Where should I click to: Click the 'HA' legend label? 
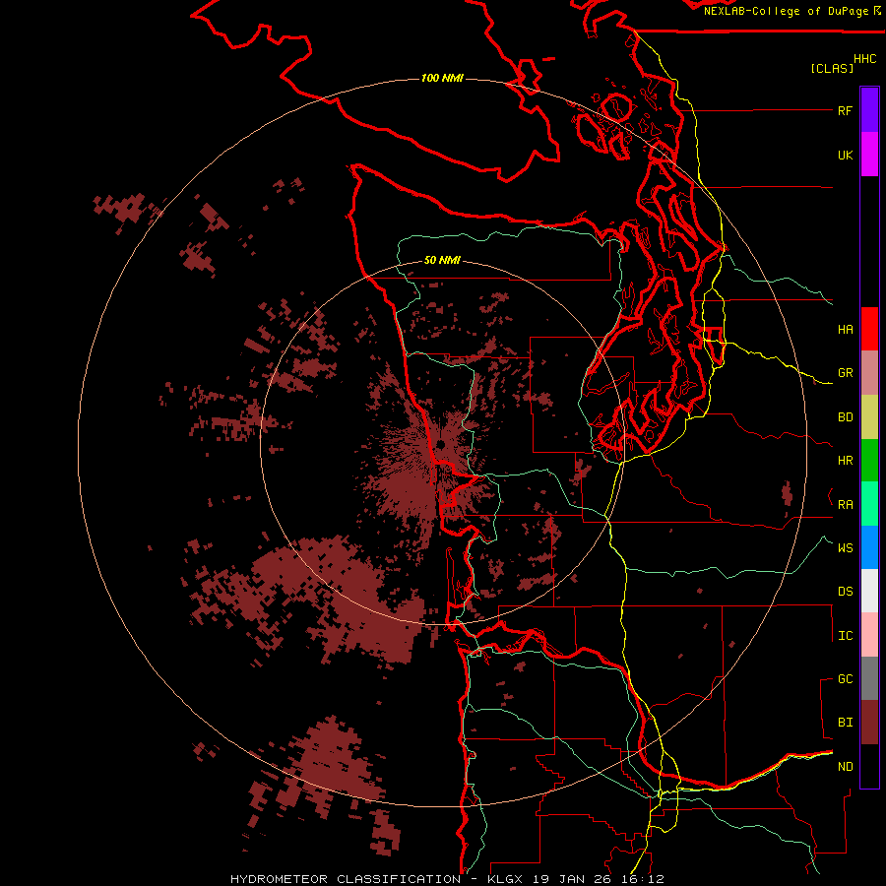(845, 330)
